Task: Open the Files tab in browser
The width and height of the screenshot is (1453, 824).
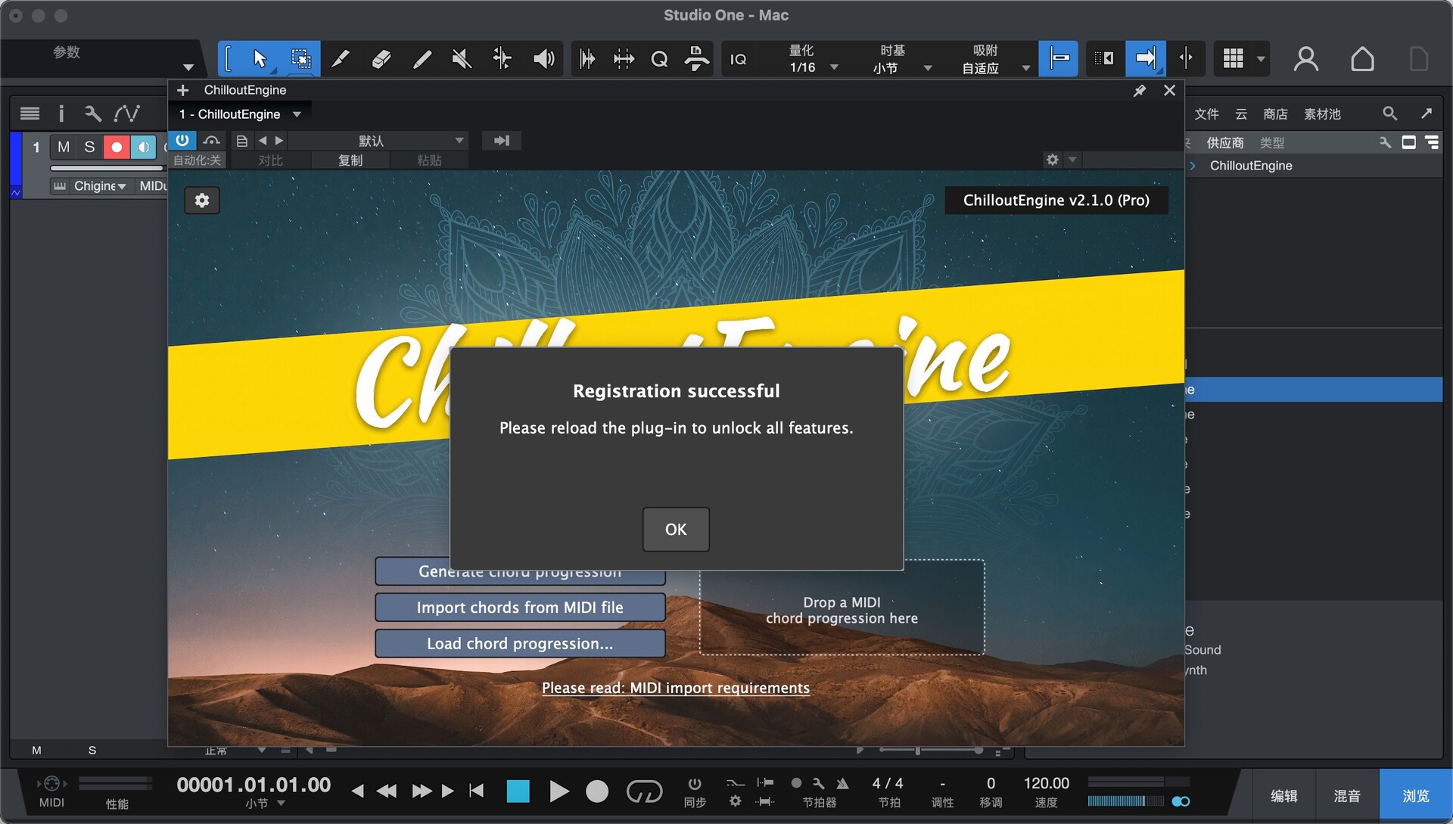Action: (x=1206, y=114)
